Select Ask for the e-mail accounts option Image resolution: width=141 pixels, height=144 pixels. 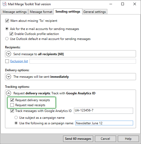[7, 29]
